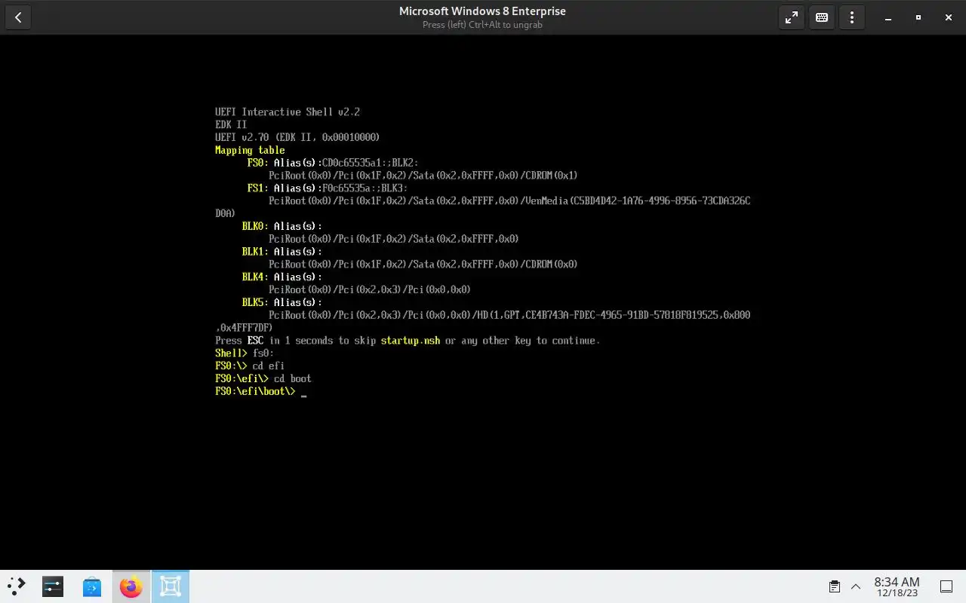Close the Boxes window
Image resolution: width=966 pixels, height=603 pixels.
[949, 17]
